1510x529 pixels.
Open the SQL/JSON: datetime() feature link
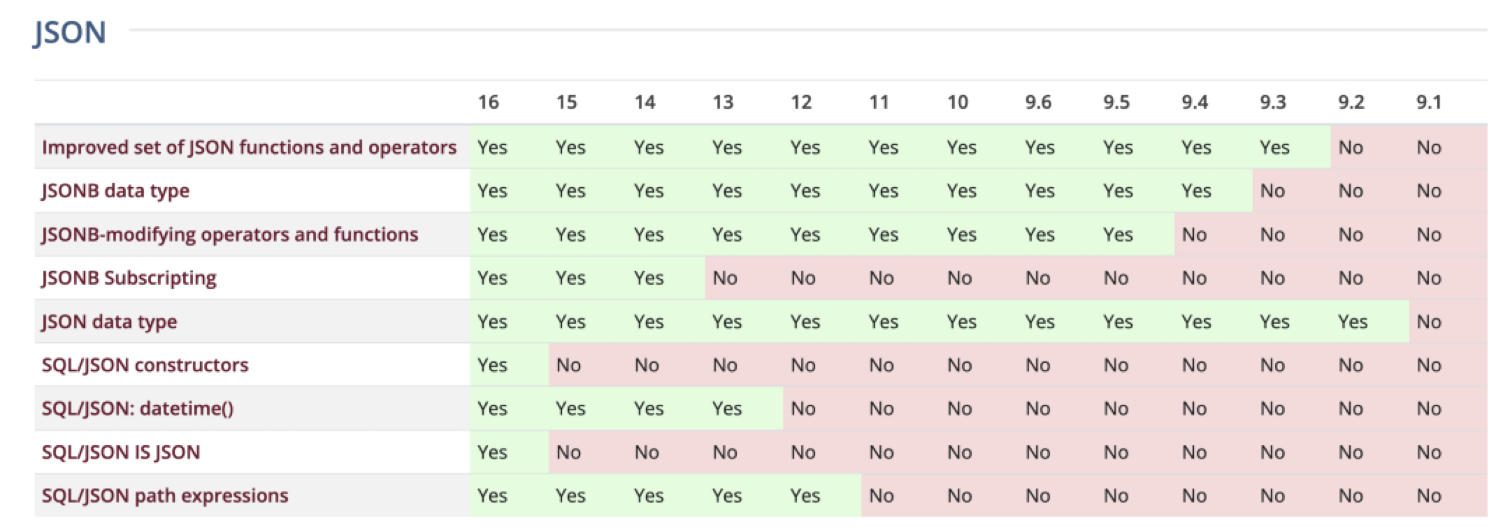138,409
